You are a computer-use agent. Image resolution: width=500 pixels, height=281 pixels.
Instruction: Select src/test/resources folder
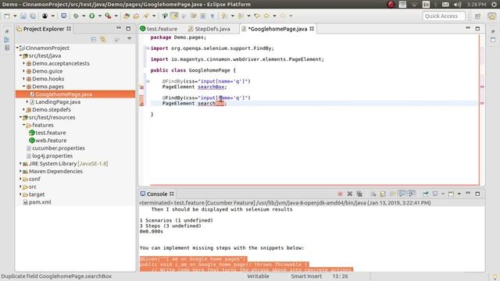pyautogui.click(x=52, y=117)
